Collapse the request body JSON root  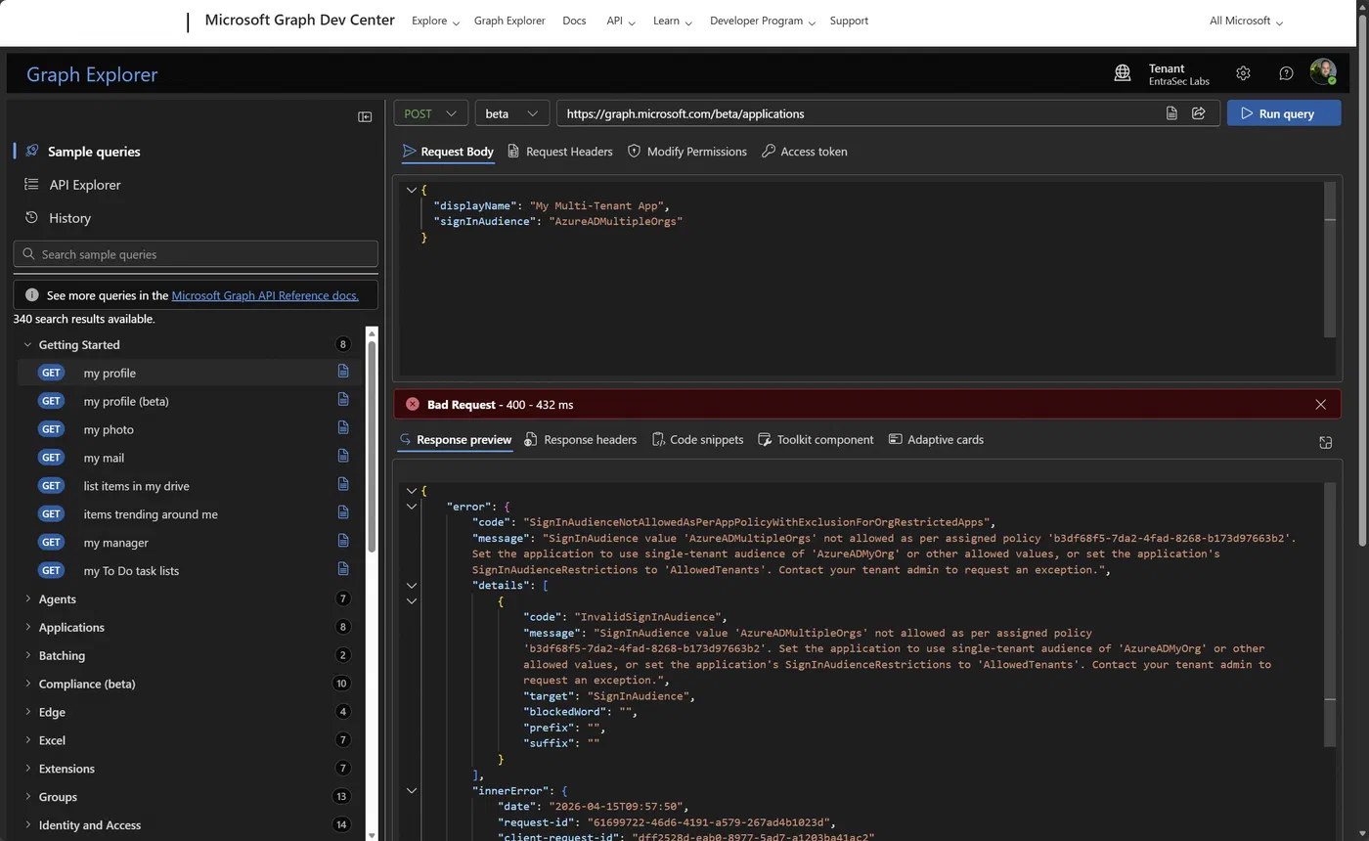[x=412, y=190]
